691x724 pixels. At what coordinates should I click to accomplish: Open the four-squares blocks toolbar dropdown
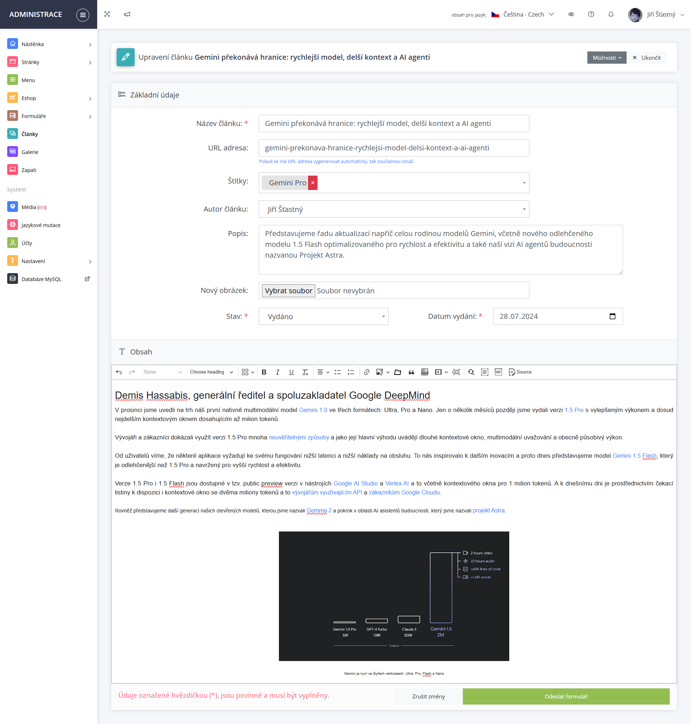tap(248, 372)
